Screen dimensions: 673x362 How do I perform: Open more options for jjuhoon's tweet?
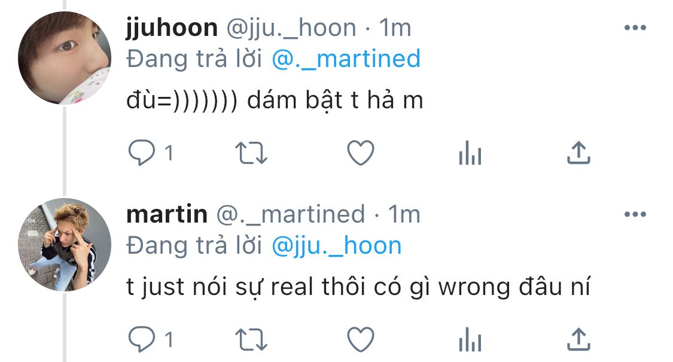(635, 28)
